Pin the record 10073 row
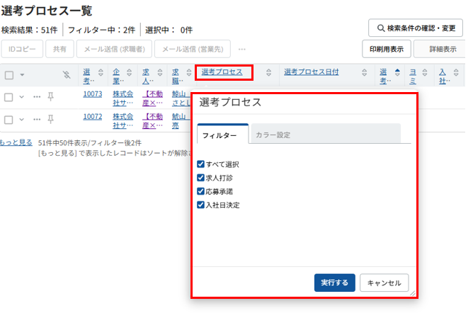 [50, 97]
